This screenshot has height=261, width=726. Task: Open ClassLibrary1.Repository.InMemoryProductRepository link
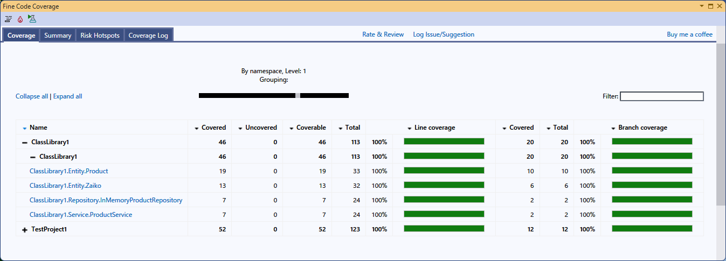tap(106, 200)
